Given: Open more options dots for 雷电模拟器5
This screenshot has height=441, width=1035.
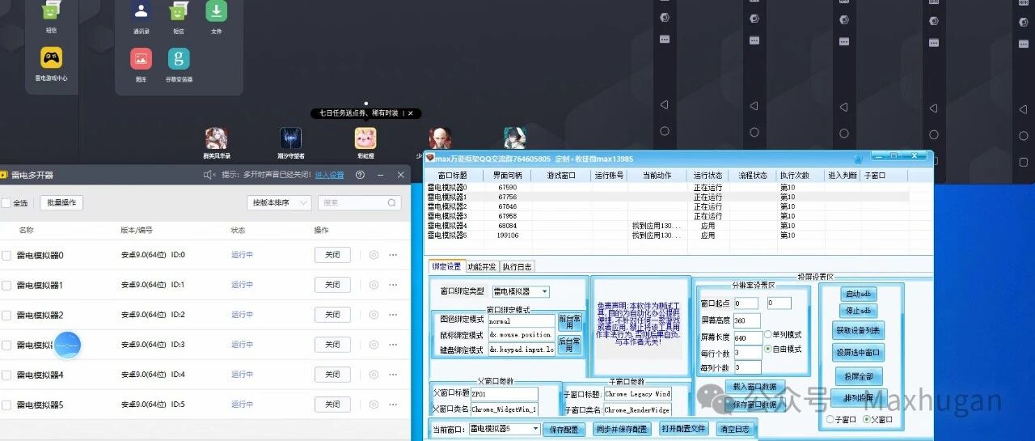Looking at the screenshot, I should (393, 405).
